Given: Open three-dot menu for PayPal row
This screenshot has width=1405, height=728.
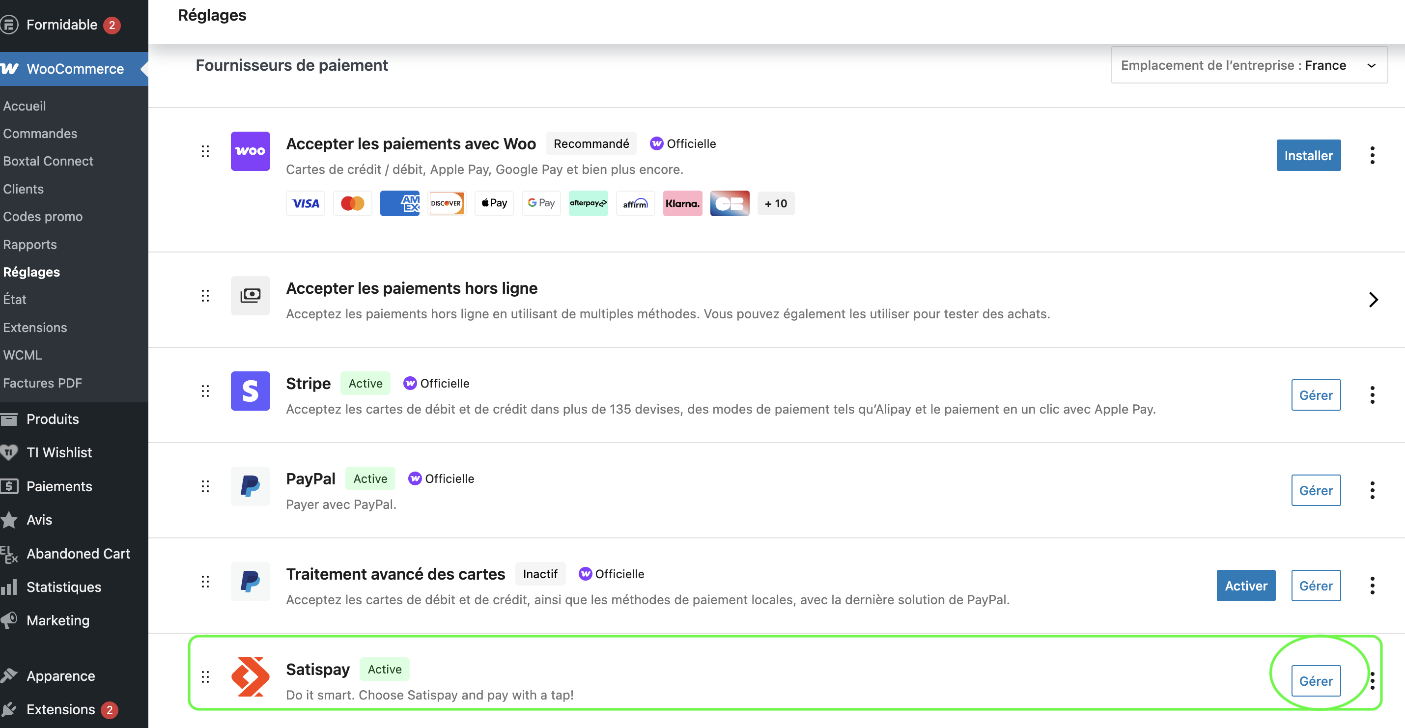Looking at the screenshot, I should tap(1372, 490).
